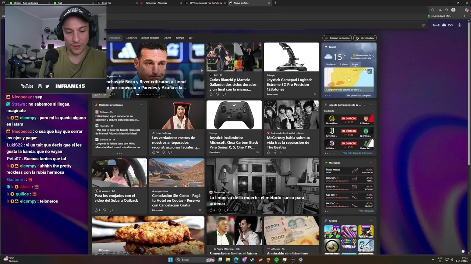Switch to the Descubrir tab

pyautogui.click(x=114, y=38)
